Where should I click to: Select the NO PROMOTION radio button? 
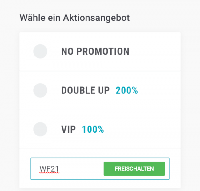point(40,51)
